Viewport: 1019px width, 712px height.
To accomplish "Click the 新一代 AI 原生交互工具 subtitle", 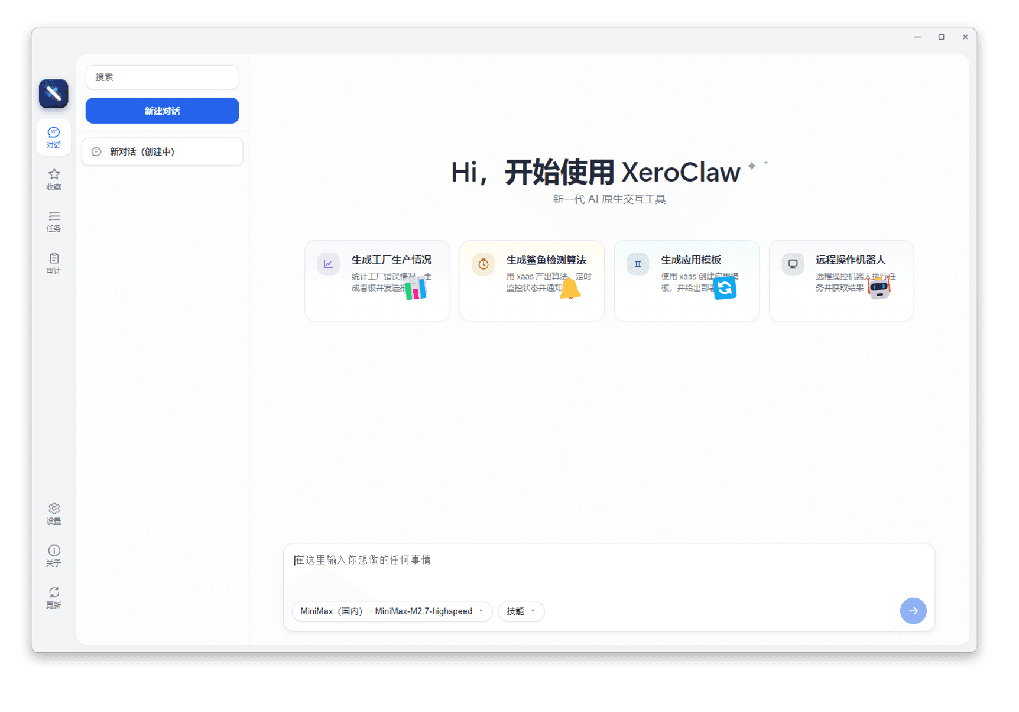I will pyautogui.click(x=609, y=199).
